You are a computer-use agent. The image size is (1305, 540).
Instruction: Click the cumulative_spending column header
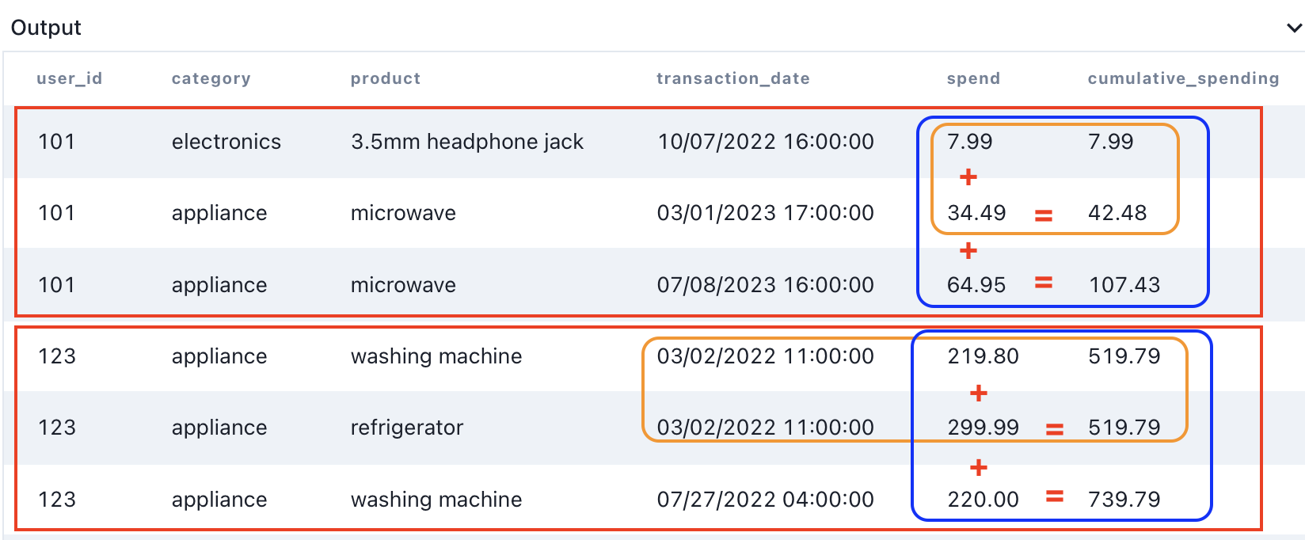(1183, 78)
